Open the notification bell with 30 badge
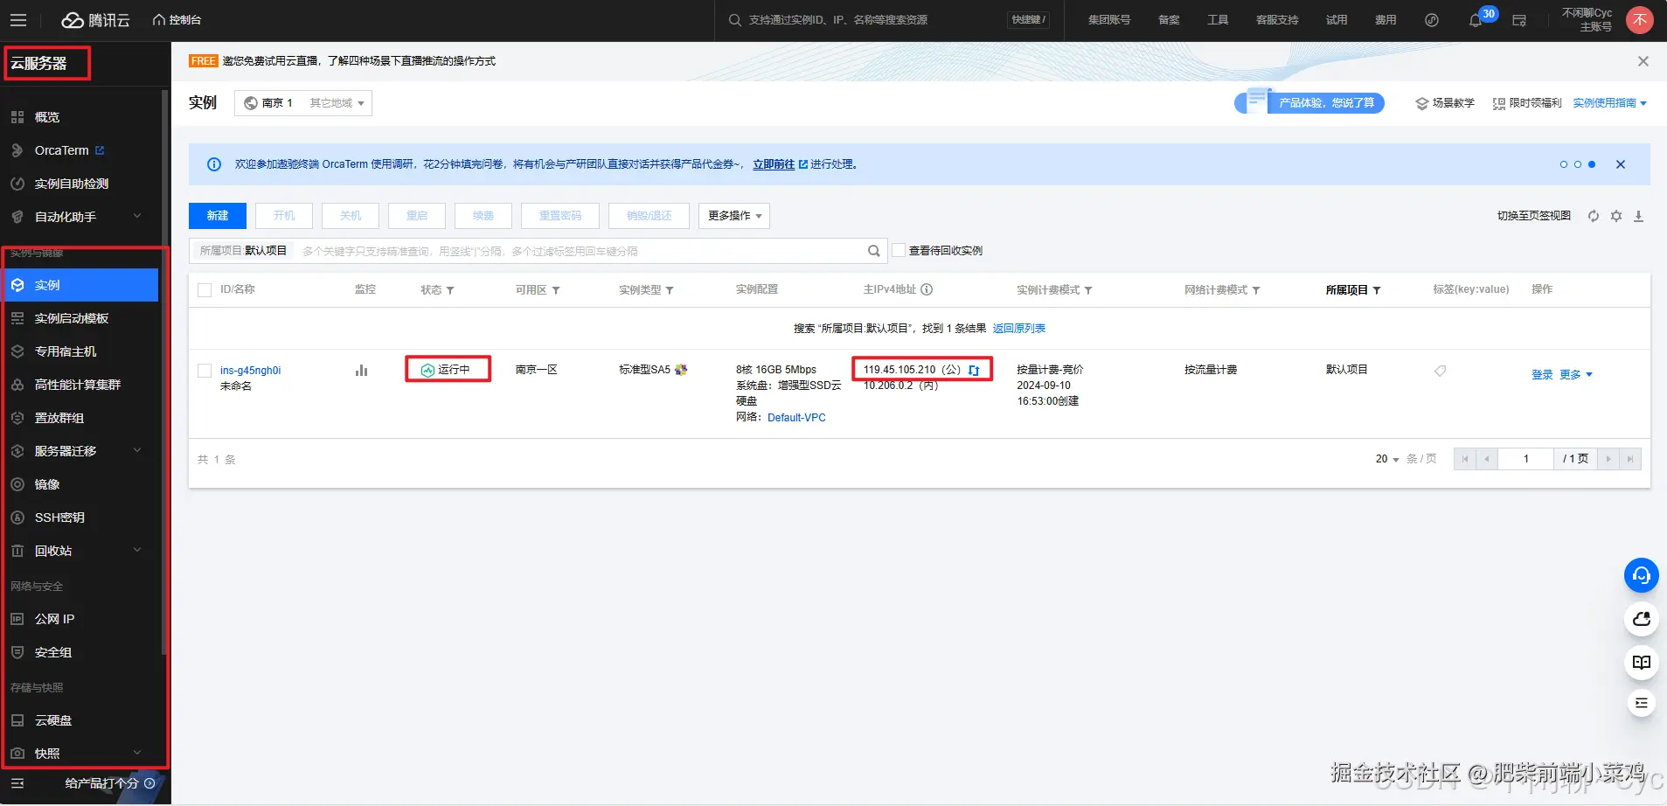The height and width of the screenshot is (806, 1667). tap(1476, 20)
